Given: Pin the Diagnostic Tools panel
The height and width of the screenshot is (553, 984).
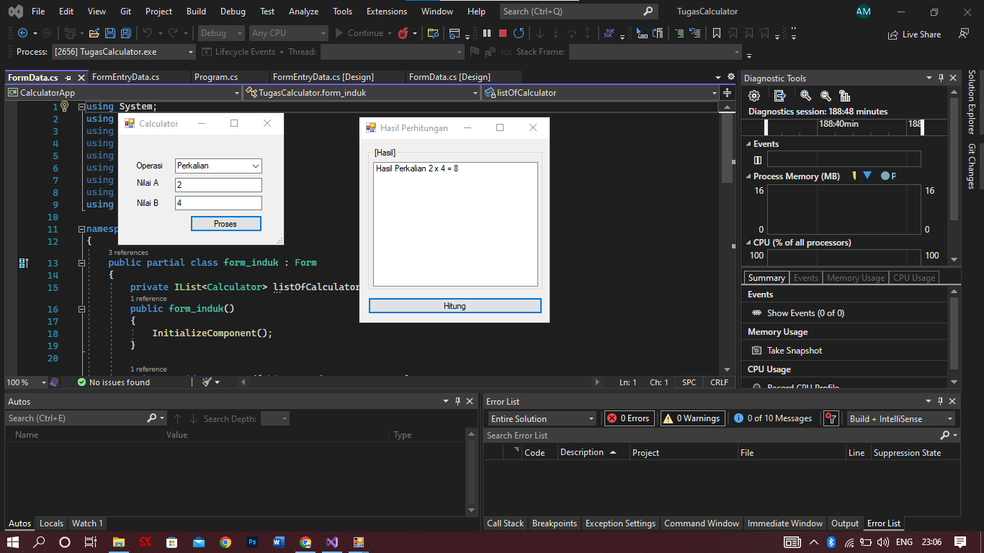Looking at the screenshot, I should [x=941, y=78].
